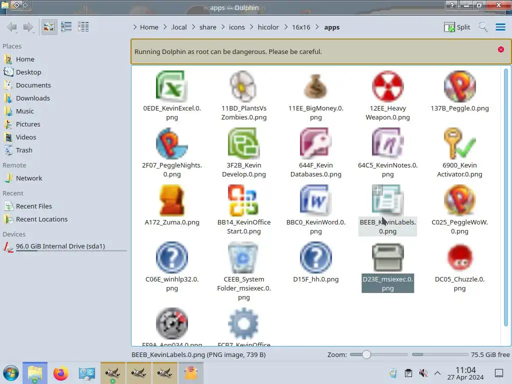Select A172_Zuma.0.png icon

(x=172, y=200)
